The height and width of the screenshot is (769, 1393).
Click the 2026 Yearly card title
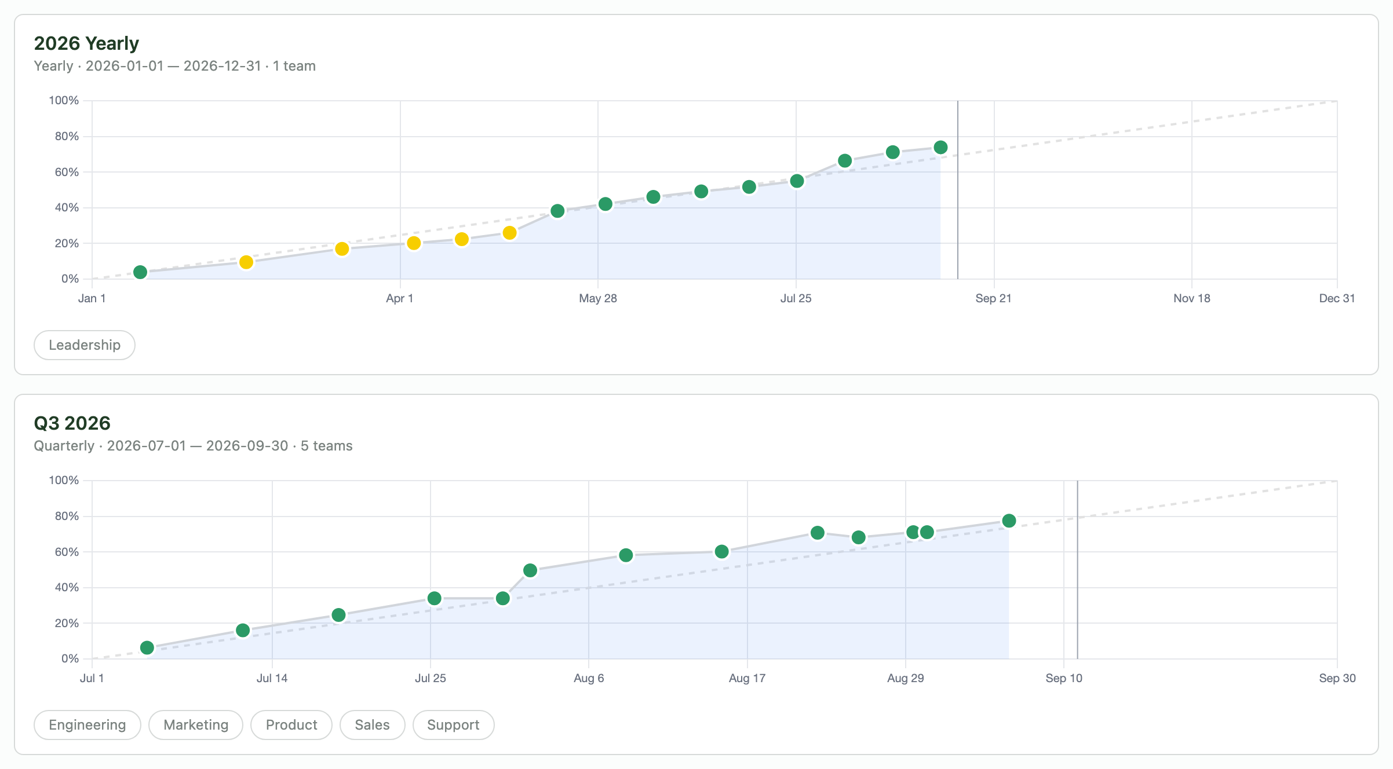point(86,43)
